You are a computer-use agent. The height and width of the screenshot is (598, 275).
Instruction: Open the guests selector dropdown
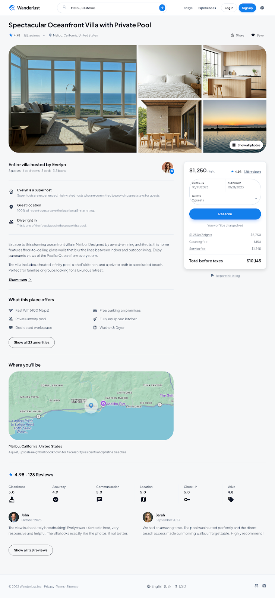[225, 198]
